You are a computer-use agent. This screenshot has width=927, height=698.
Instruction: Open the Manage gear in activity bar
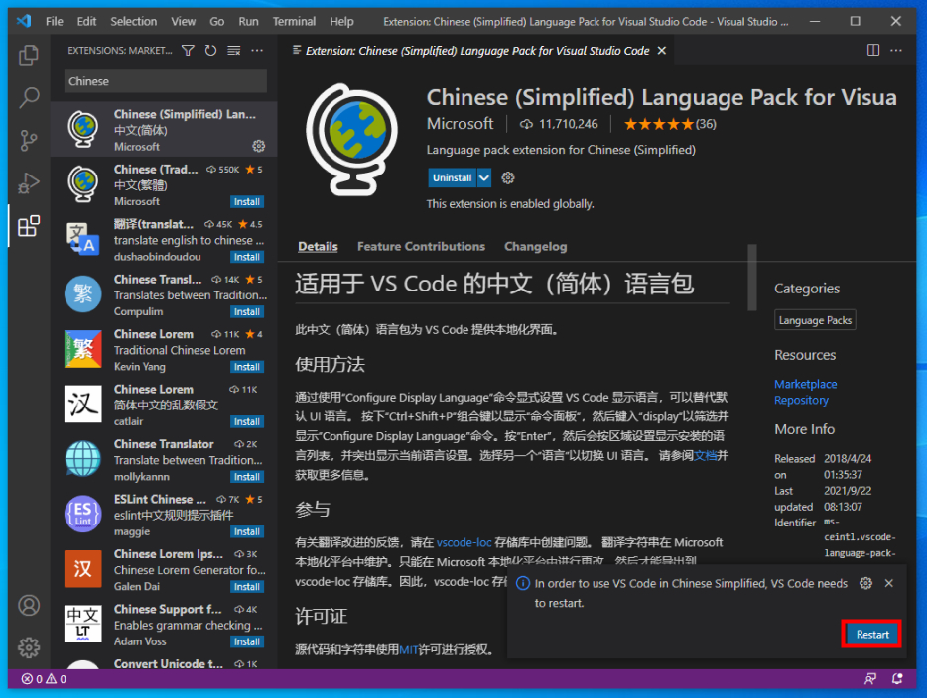(29, 647)
